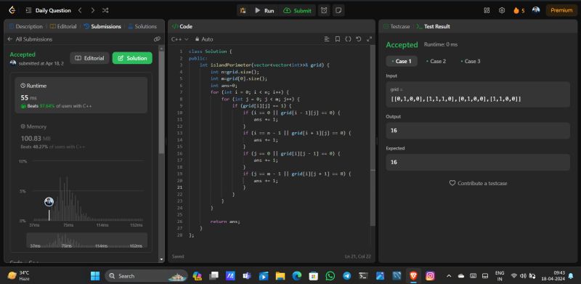Click the debugger icon beside Run

coord(243,11)
